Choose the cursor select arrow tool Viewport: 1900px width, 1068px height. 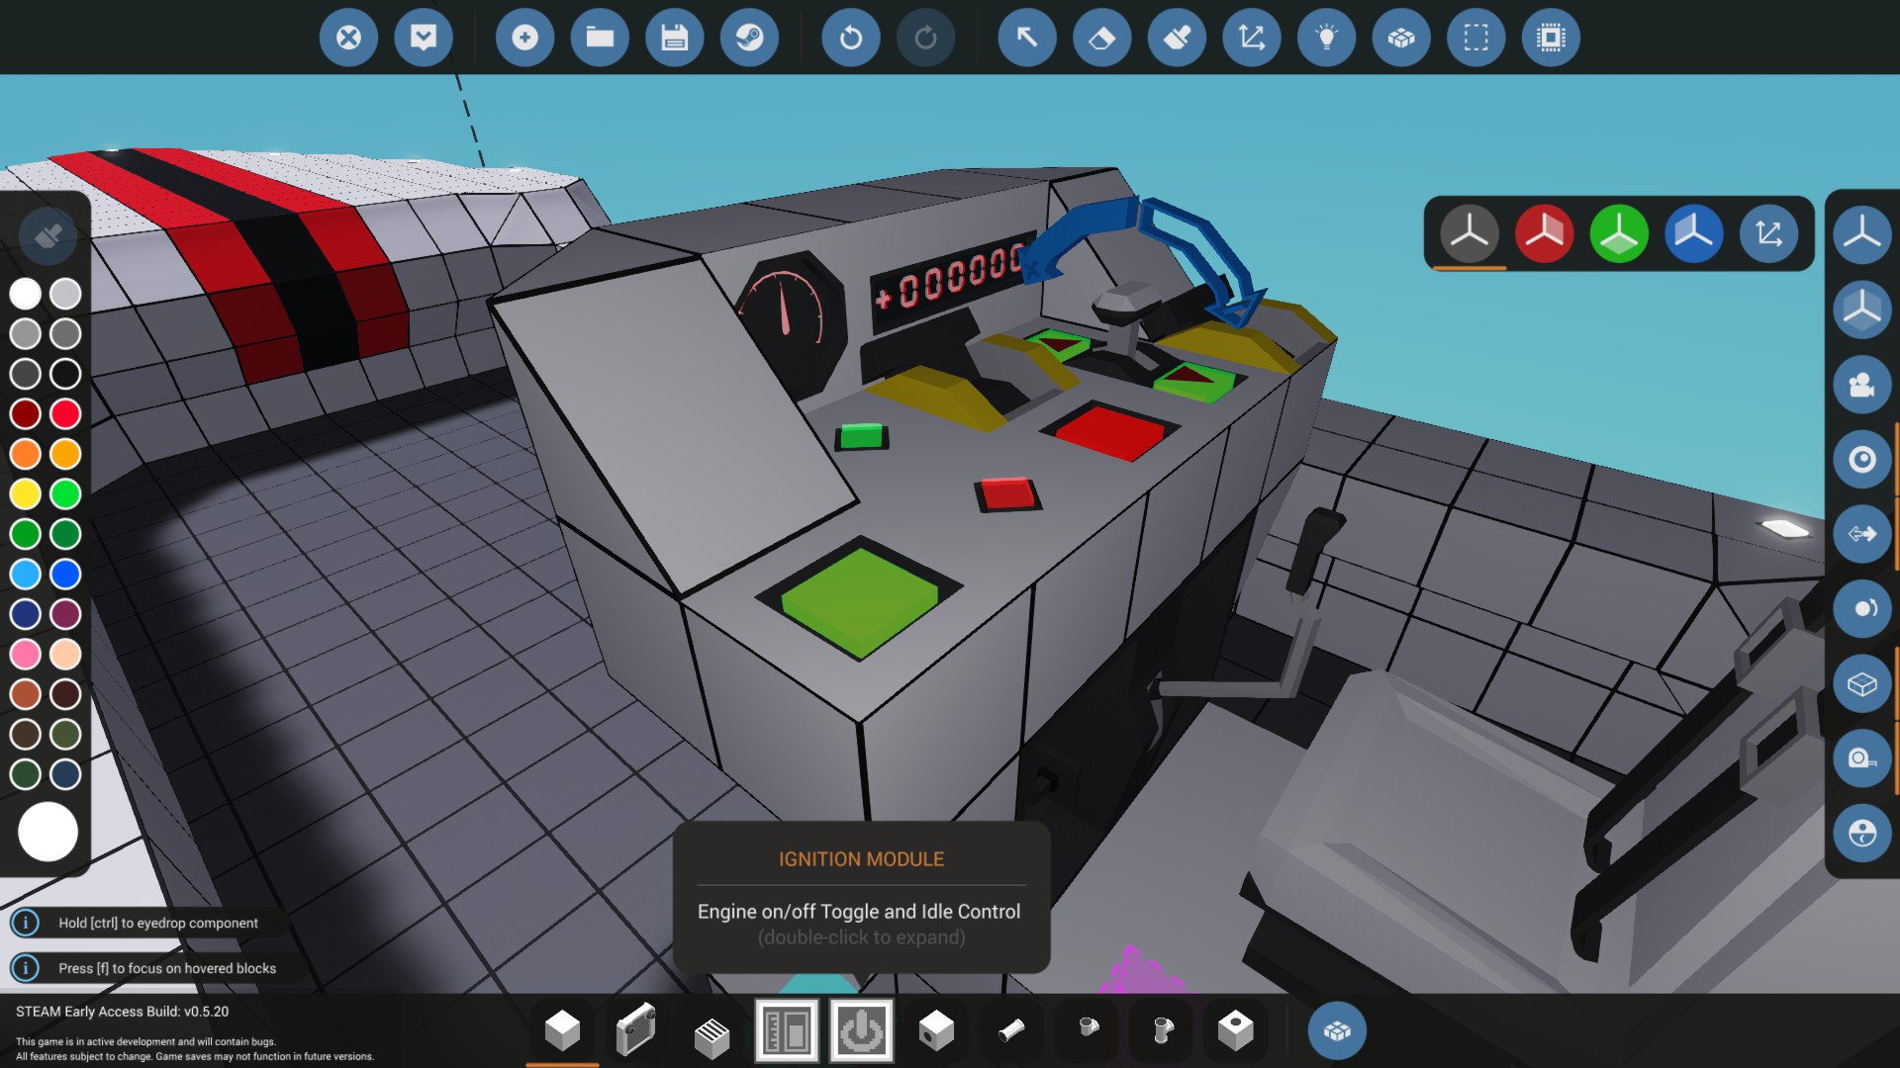click(1027, 38)
